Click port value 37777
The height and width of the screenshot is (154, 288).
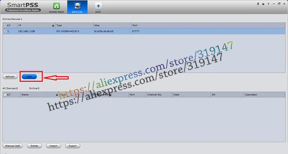136,31
